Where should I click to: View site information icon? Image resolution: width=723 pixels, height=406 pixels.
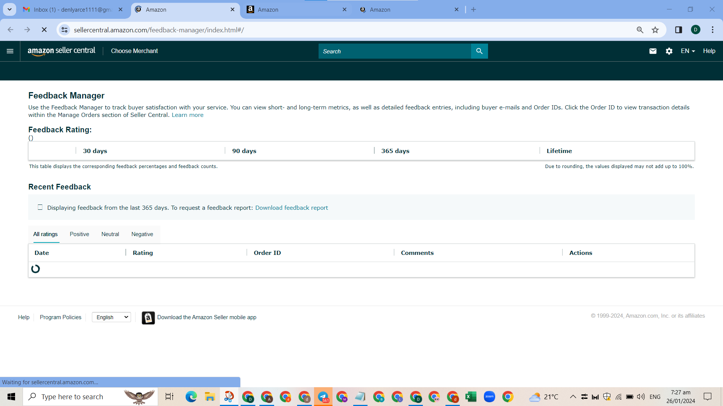(65, 30)
